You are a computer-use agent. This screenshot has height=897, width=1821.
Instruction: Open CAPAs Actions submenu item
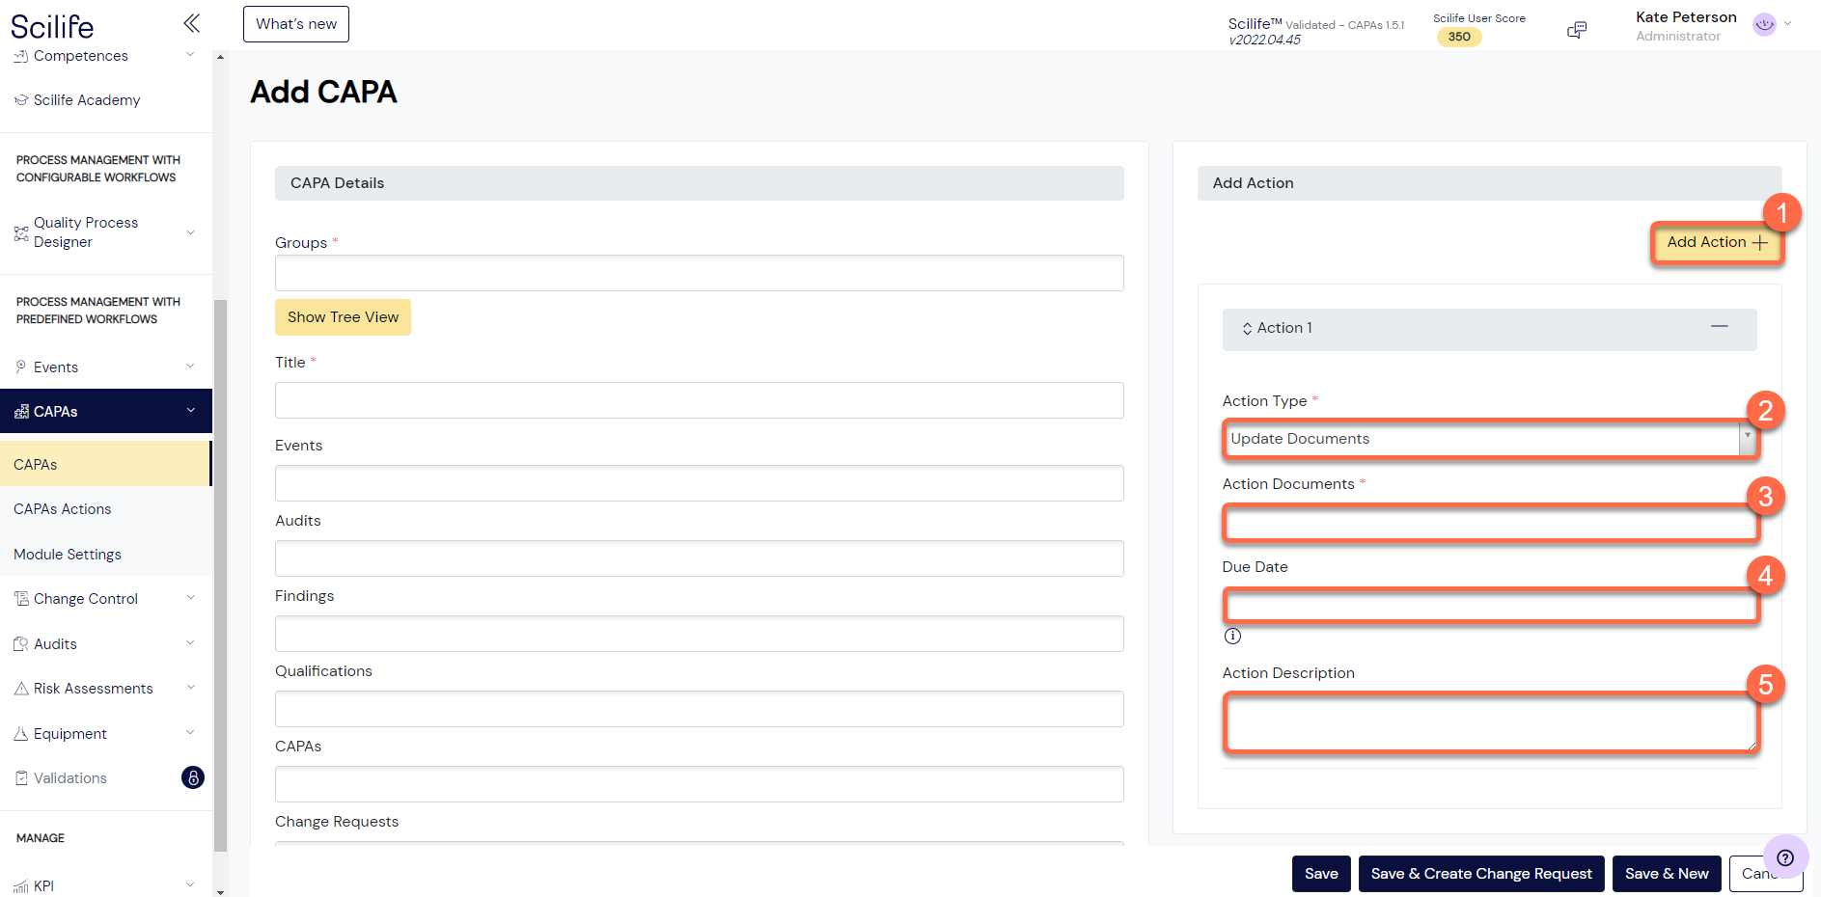pyautogui.click(x=63, y=509)
